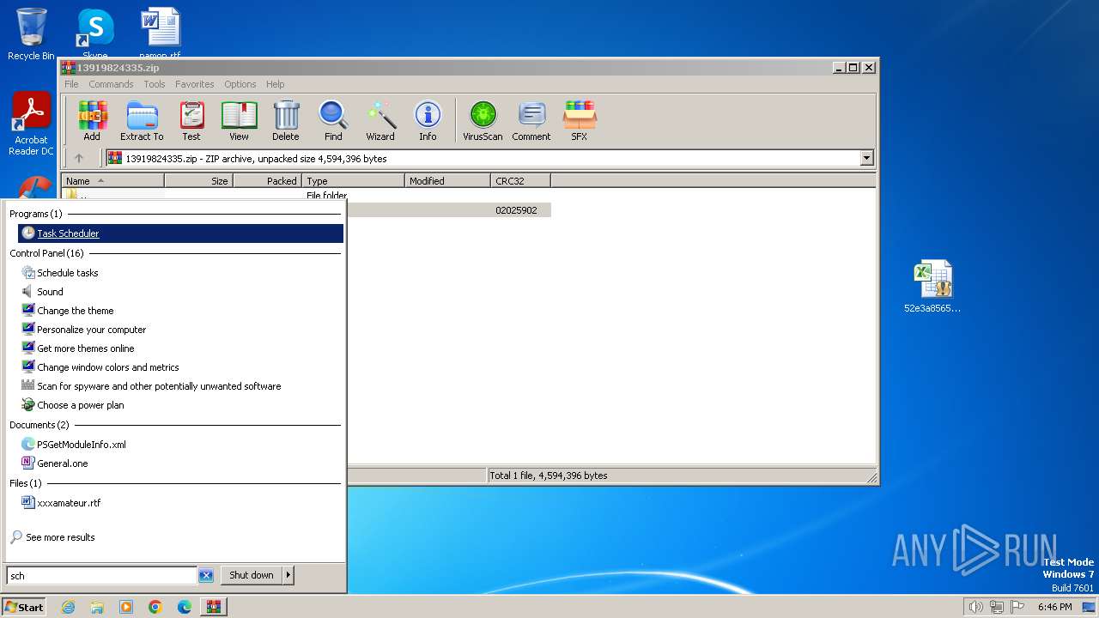Go up one folder level arrow
Screen dimensions: 1099x618
[x=79, y=158]
